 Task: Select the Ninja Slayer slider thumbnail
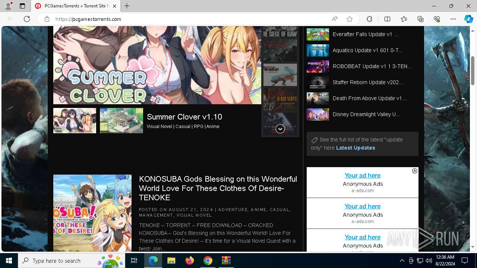pos(280,99)
